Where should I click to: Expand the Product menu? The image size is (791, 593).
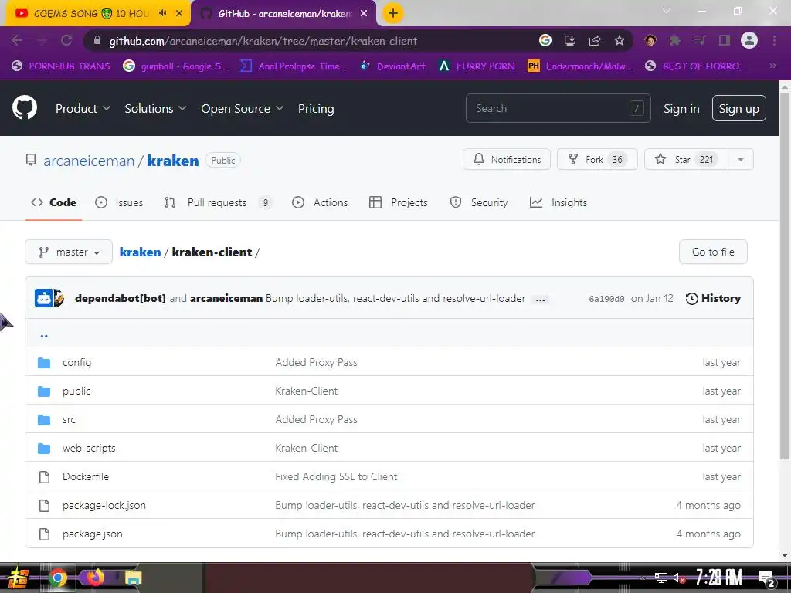[83, 108]
